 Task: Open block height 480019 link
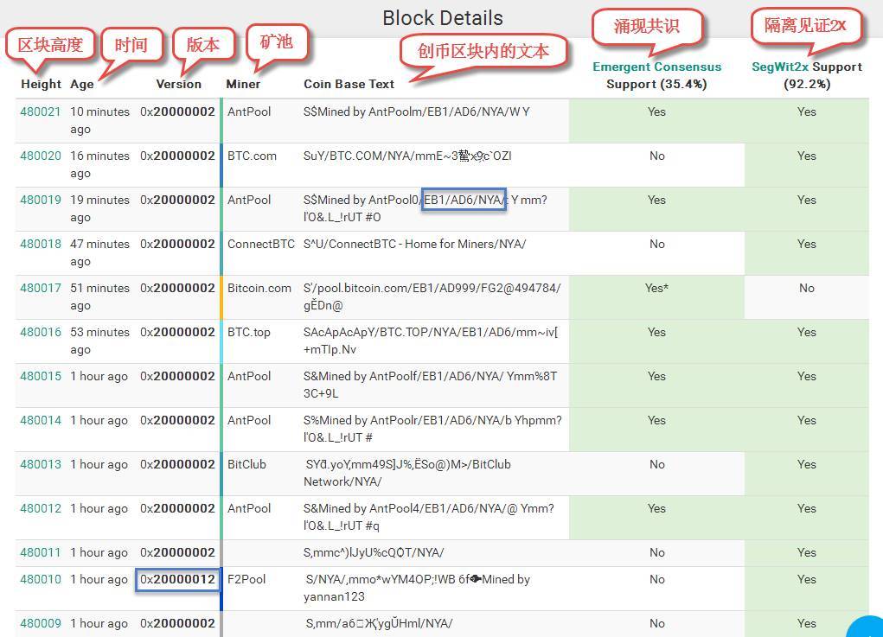point(41,200)
